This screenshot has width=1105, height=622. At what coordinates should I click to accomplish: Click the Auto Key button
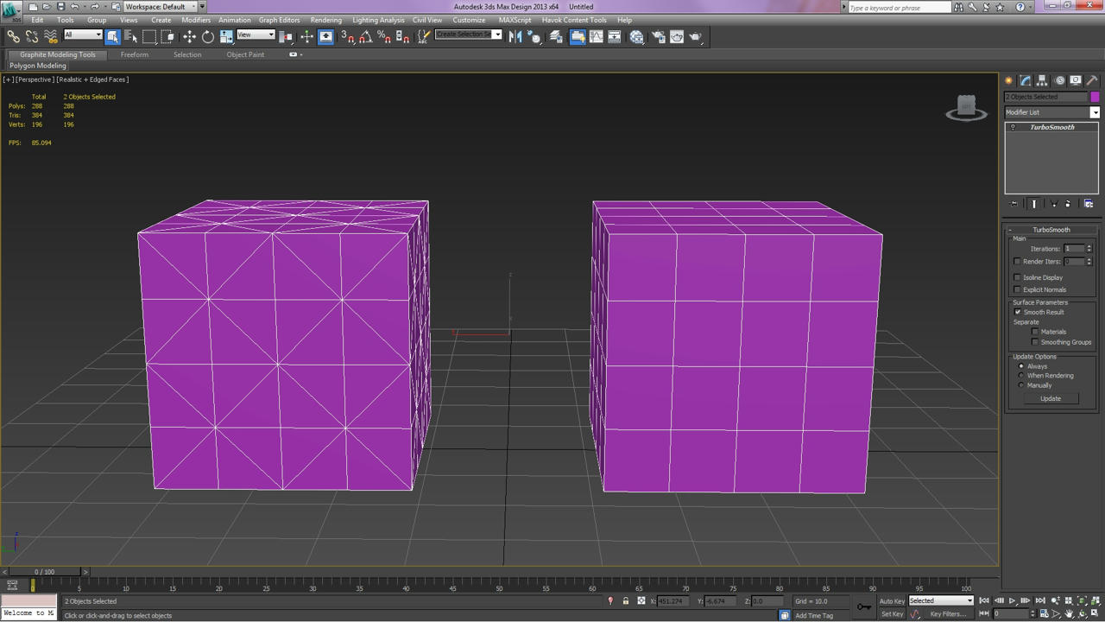(892, 601)
